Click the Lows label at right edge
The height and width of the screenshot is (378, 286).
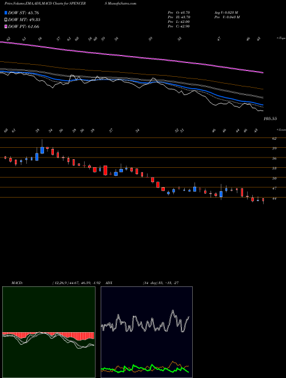(x=281, y=129)
